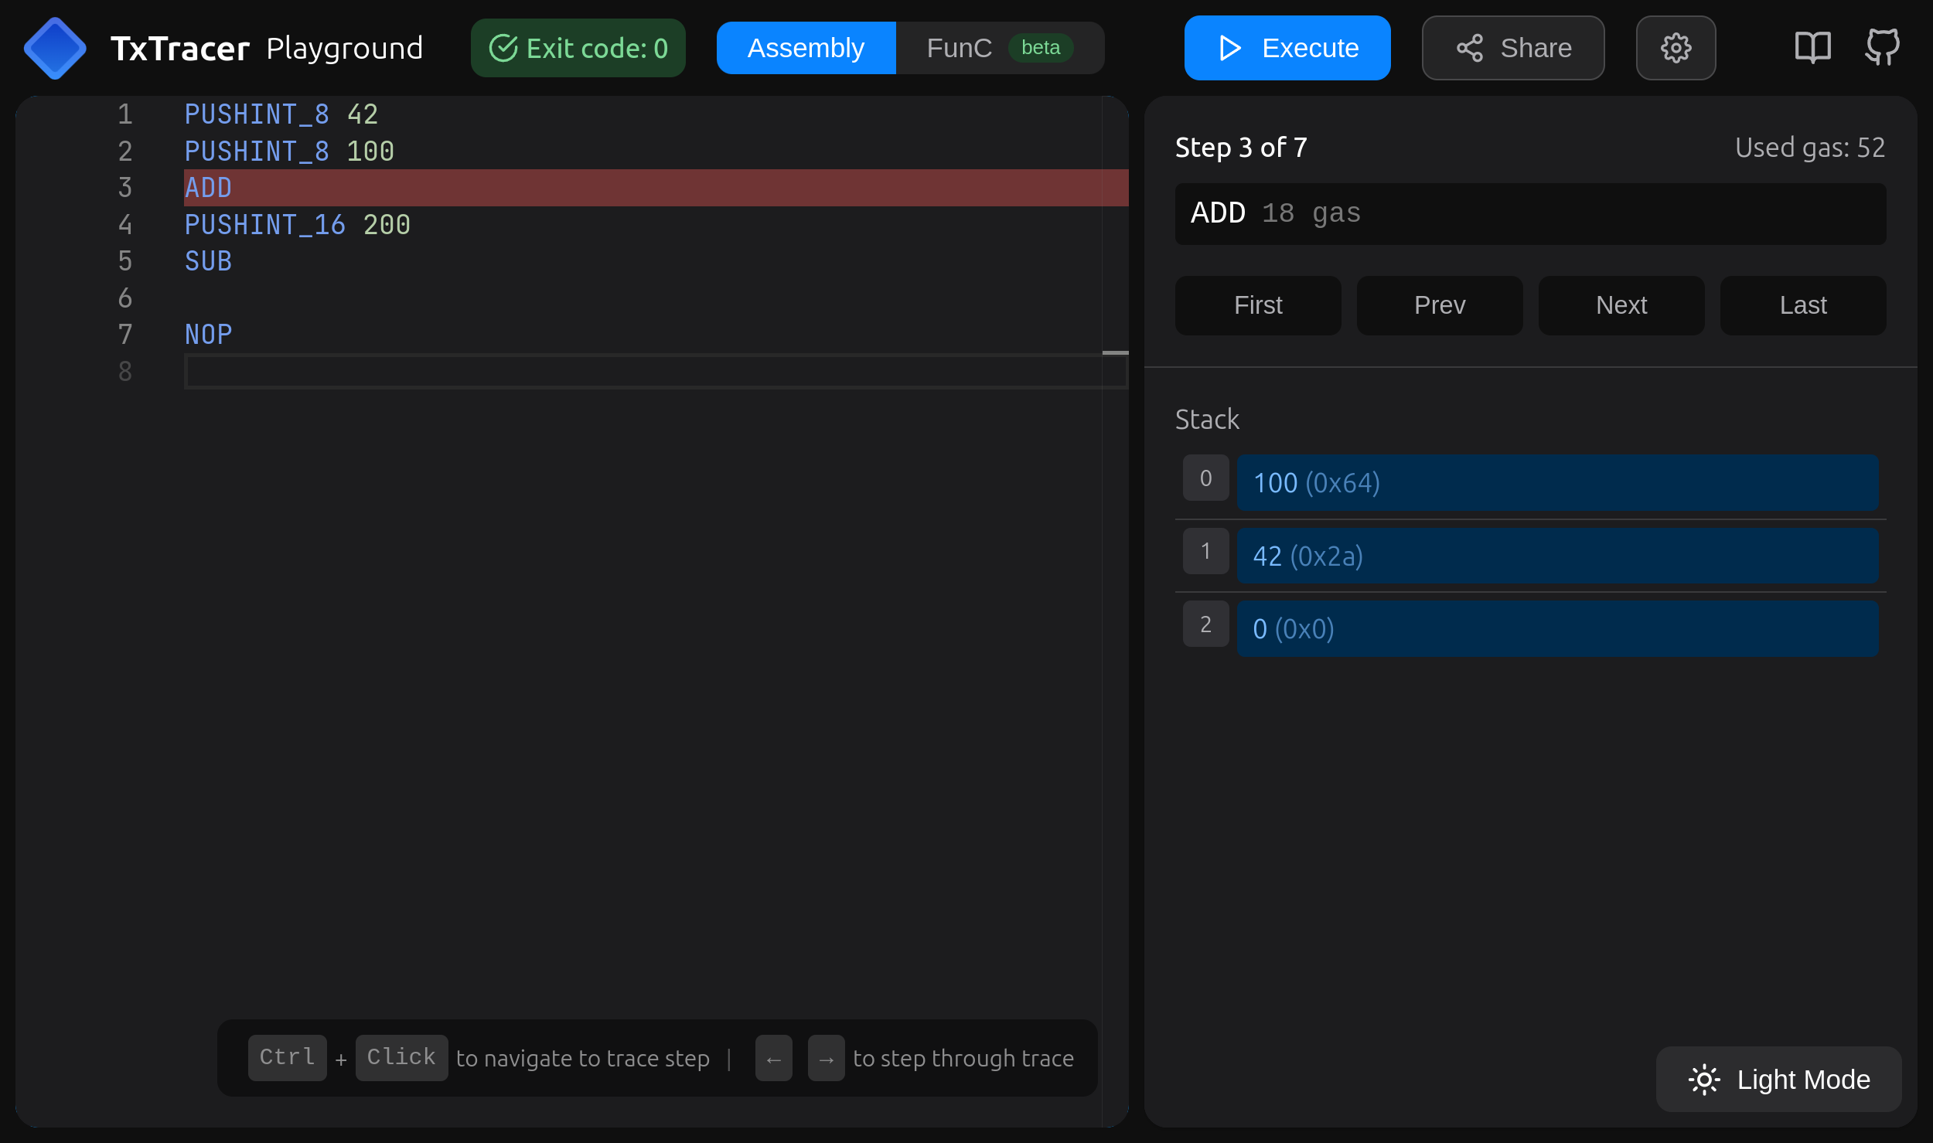Screen dimensions: 1933x1143
Task: Switch to the Assembly tab
Action: (x=806, y=48)
